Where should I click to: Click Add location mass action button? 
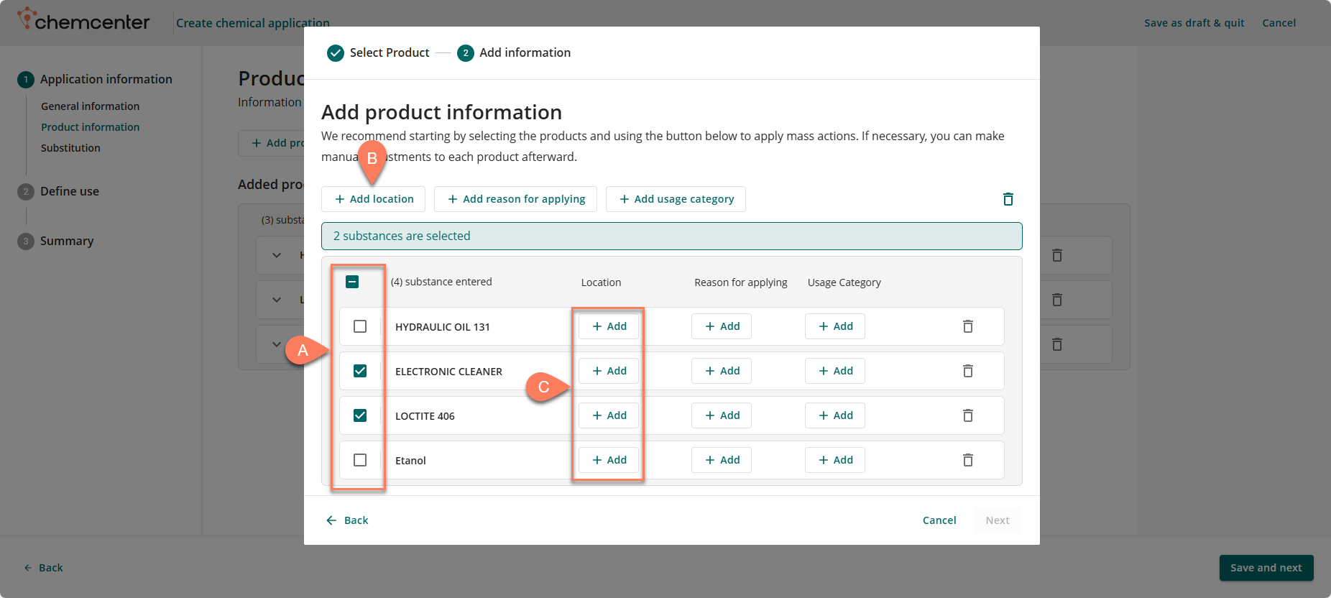pyautogui.click(x=373, y=199)
